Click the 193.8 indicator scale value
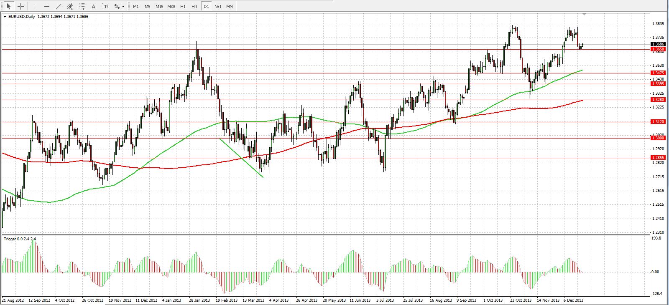 pos(656,238)
